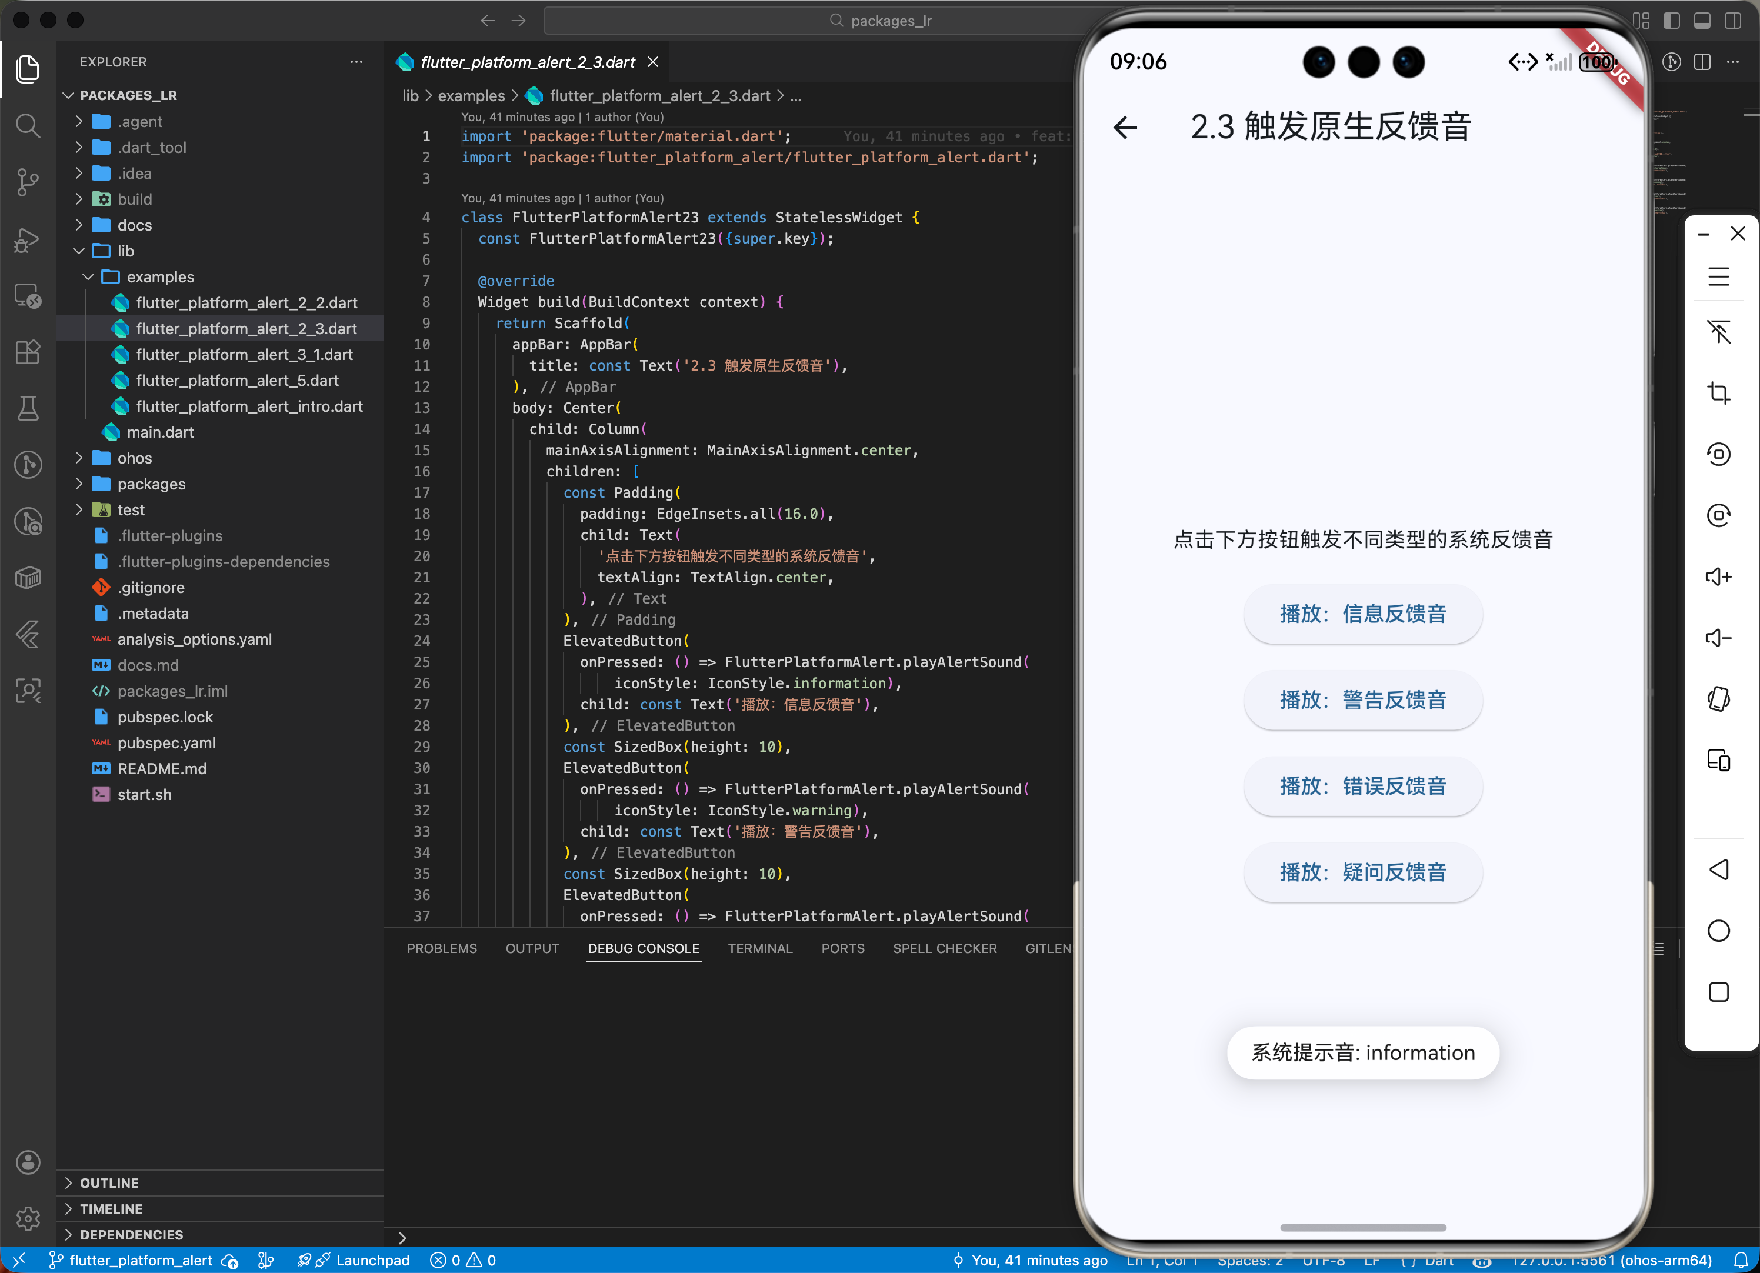Click emulator volume up icon
The height and width of the screenshot is (1273, 1760).
point(1718,576)
